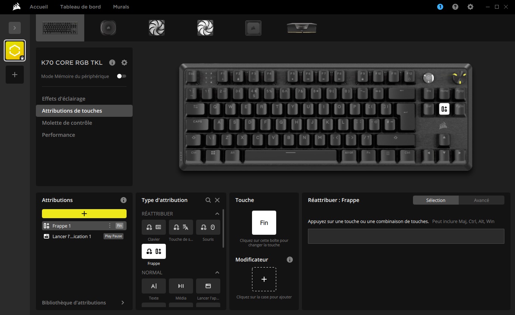Click the help question mark icon
The height and width of the screenshot is (315, 515).
[x=455, y=7]
